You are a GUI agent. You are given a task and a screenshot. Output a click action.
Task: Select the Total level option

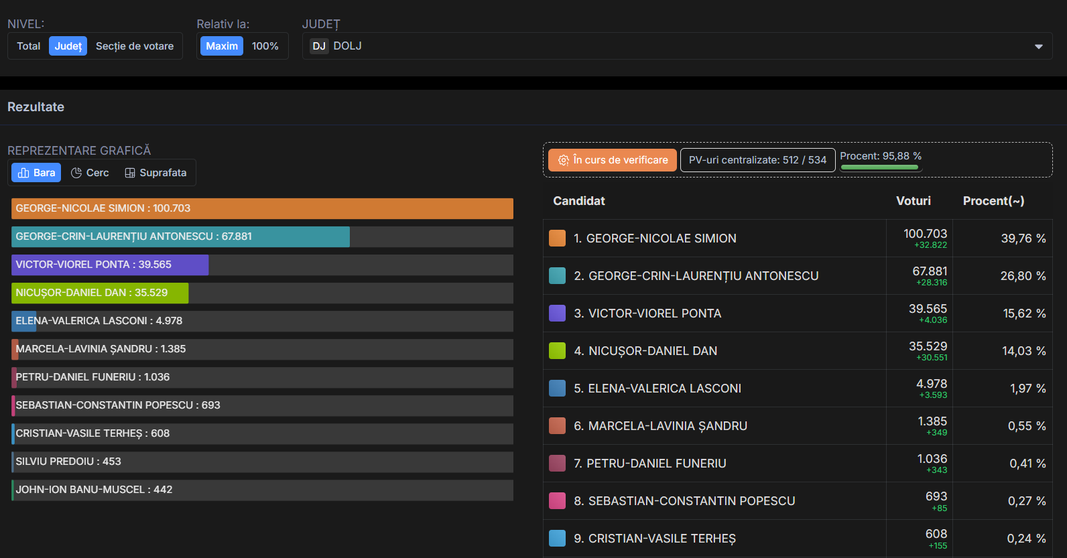tap(29, 46)
